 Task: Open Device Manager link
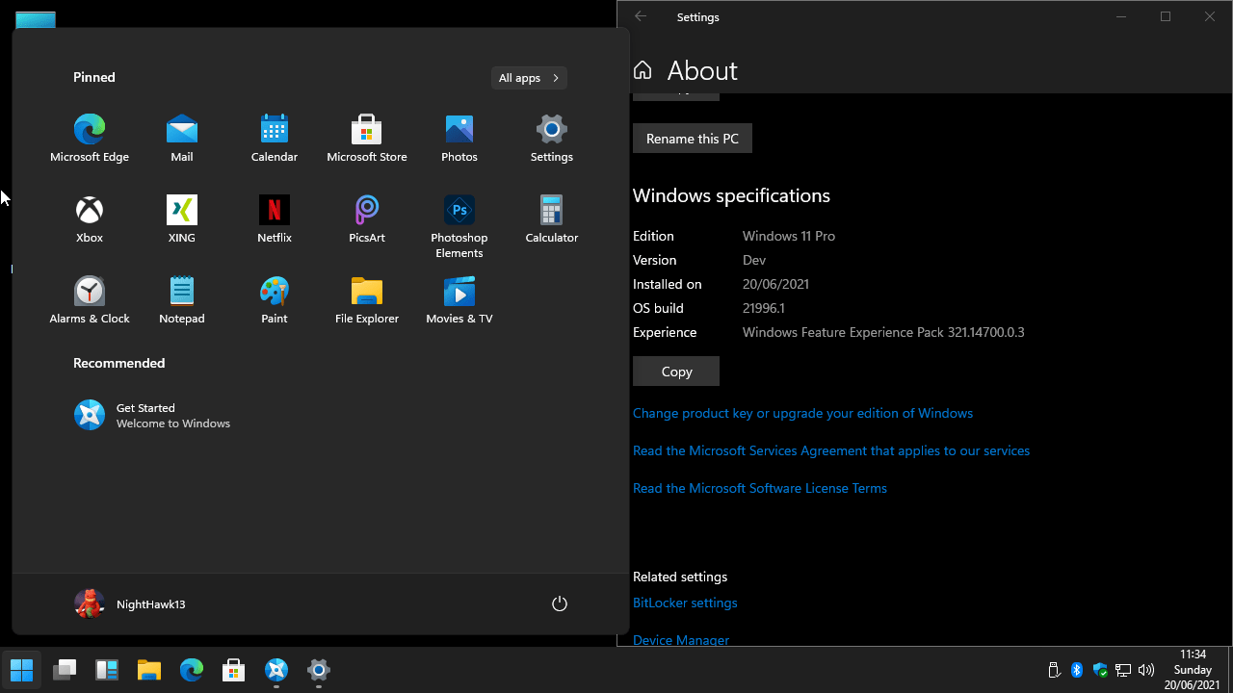[x=681, y=640]
